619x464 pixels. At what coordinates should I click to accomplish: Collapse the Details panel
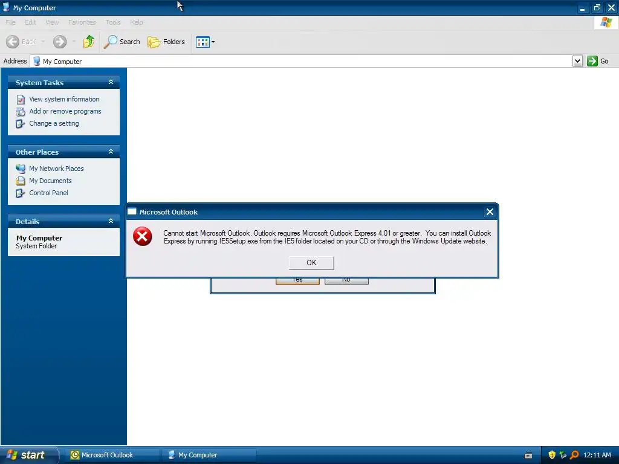pos(111,221)
